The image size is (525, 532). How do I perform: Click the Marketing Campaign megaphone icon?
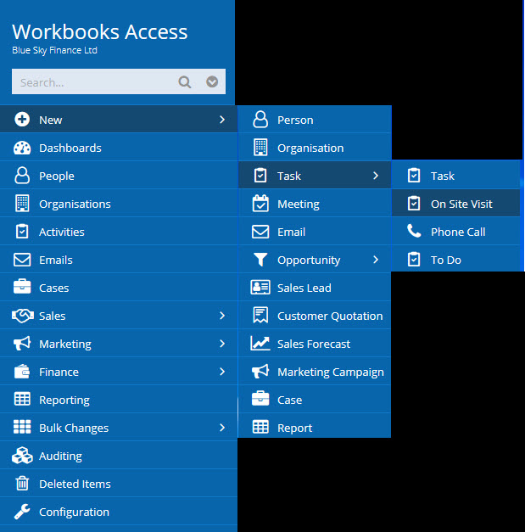click(260, 371)
